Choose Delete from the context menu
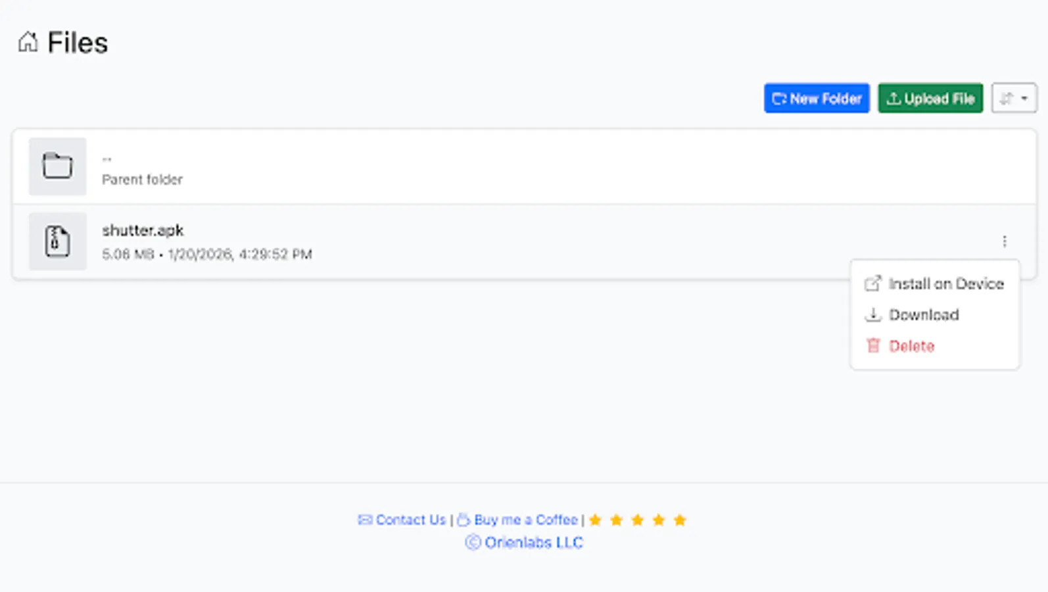The width and height of the screenshot is (1048, 592). click(x=934, y=346)
